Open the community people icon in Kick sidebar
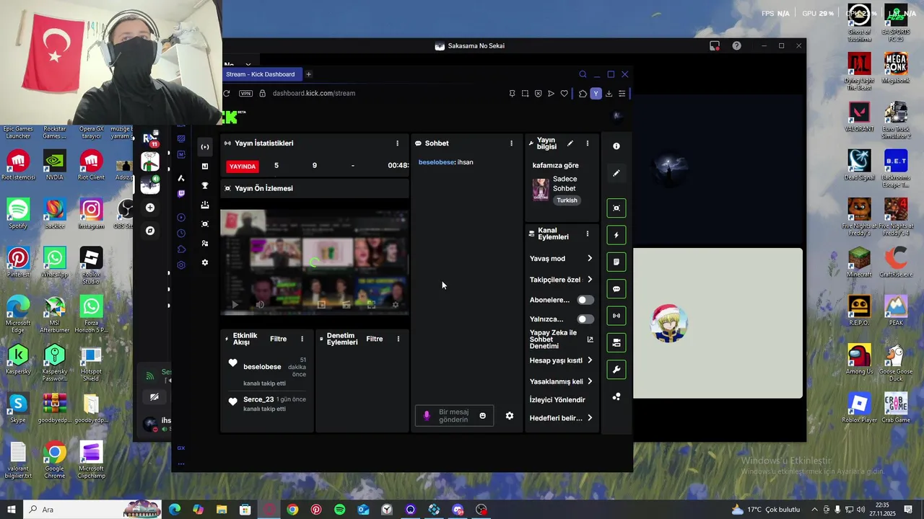 205,243
